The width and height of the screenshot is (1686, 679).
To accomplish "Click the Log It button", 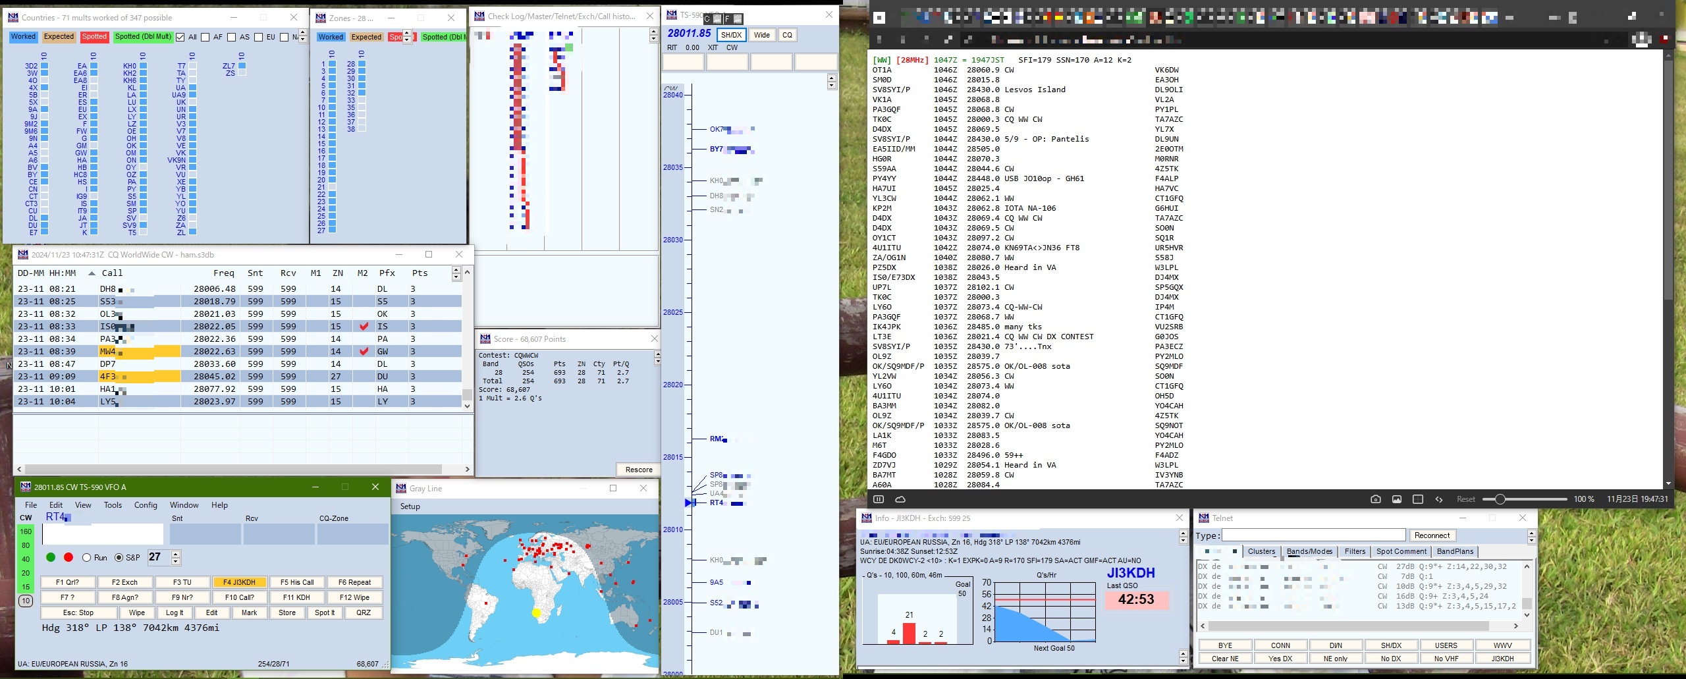I will pyautogui.click(x=175, y=612).
